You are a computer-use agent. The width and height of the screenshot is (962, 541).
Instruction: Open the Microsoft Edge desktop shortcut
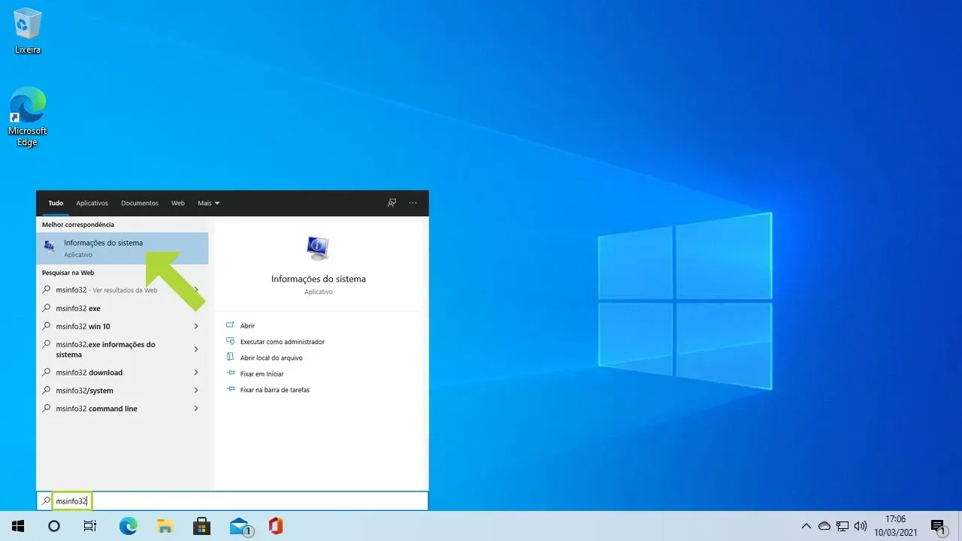pos(28,116)
